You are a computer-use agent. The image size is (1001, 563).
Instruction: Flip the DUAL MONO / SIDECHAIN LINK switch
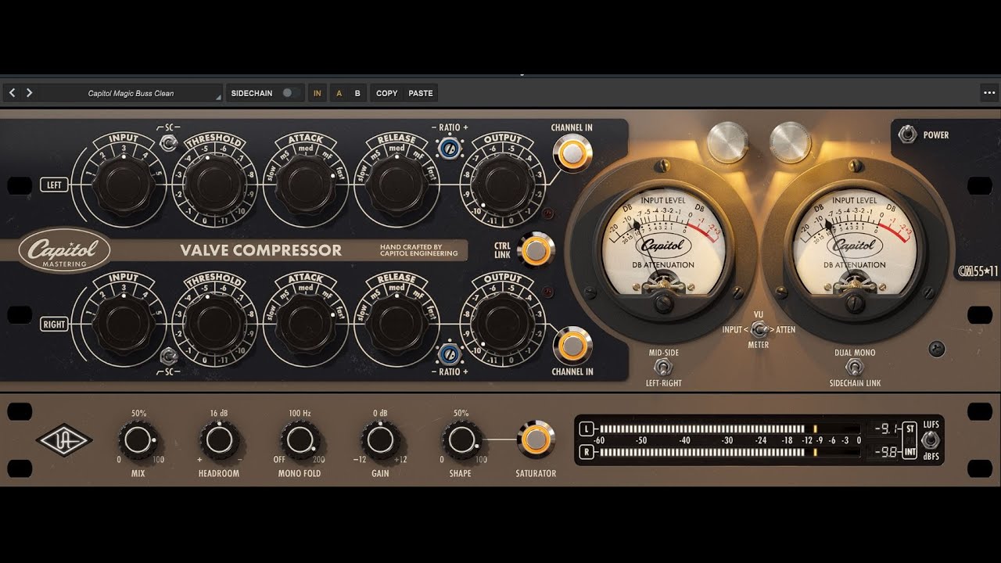click(x=855, y=368)
